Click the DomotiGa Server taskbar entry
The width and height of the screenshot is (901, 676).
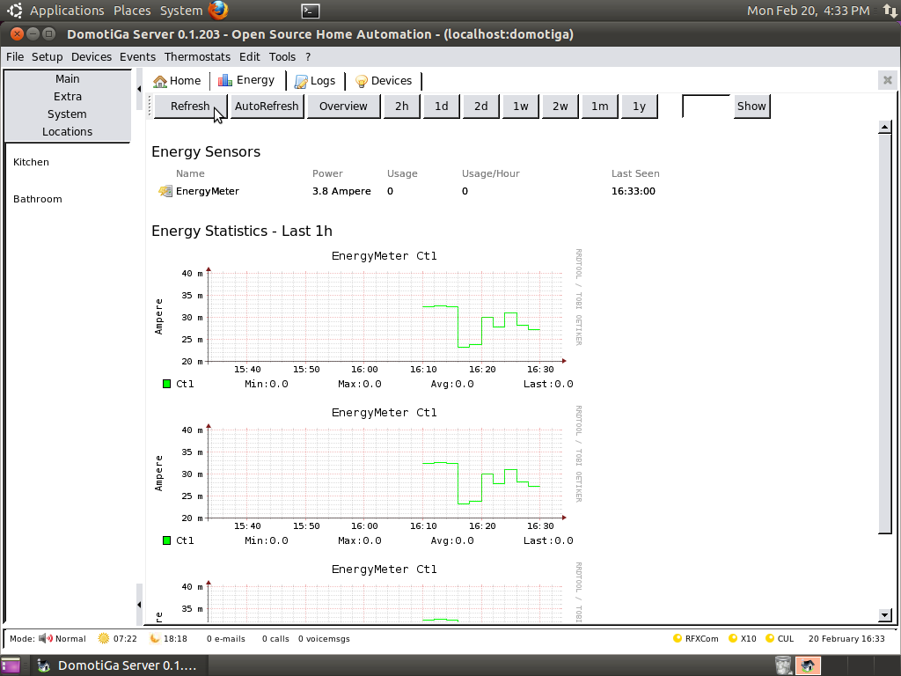(x=118, y=665)
